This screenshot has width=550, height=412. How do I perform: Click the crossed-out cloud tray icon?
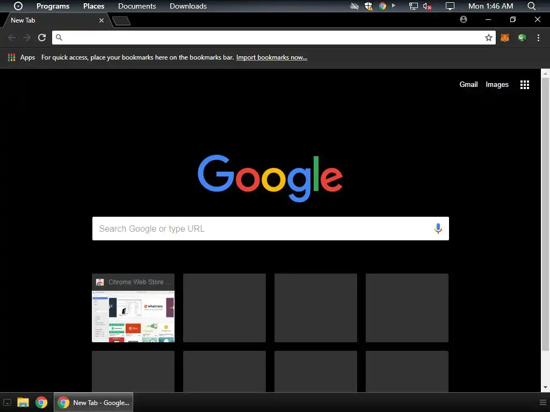pos(354,6)
